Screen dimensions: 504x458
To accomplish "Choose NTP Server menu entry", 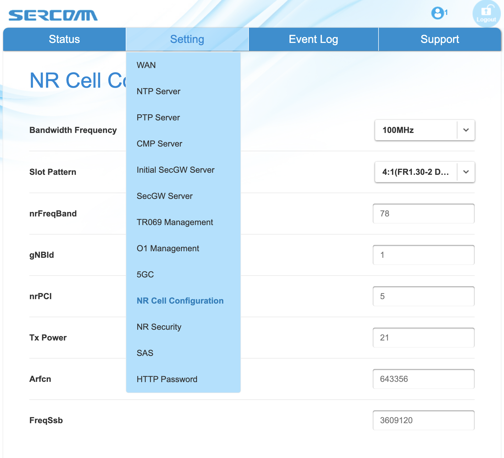I will [x=158, y=91].
